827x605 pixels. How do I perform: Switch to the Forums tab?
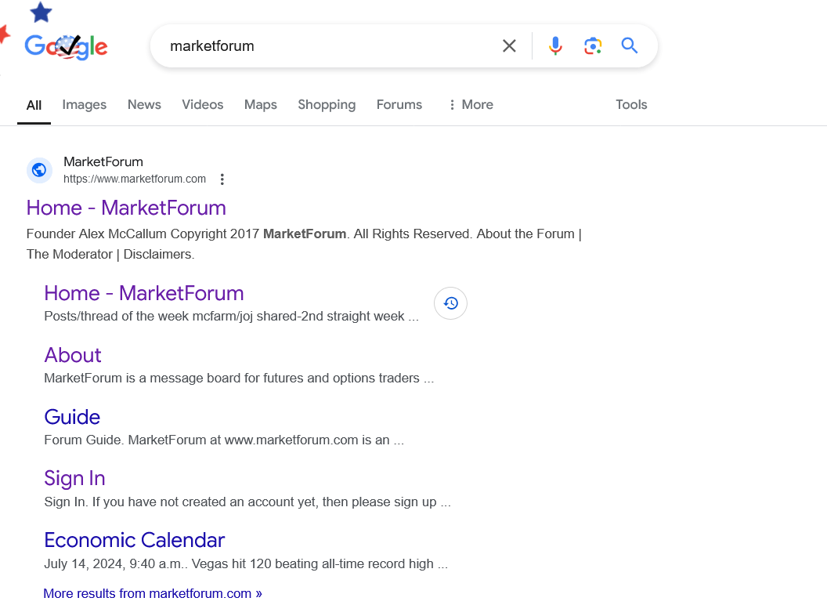pos(399,104)
